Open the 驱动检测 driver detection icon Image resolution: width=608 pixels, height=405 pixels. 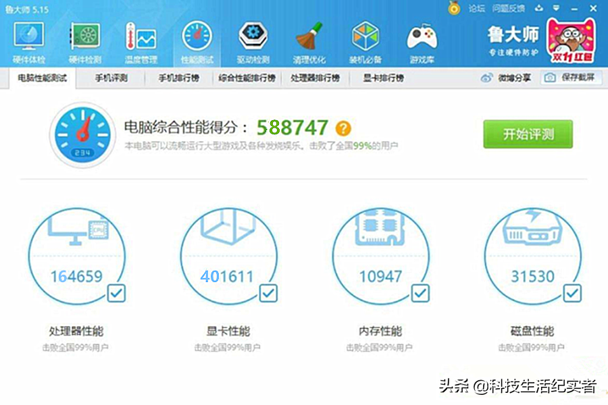pos(253,40)
